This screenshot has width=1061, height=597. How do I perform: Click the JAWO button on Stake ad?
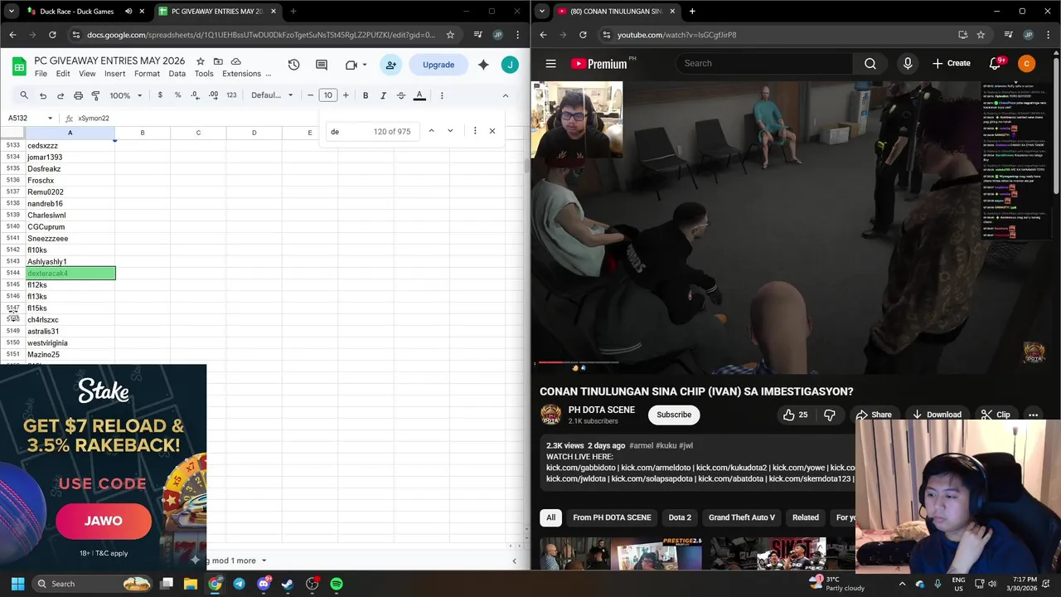coord(104,521)
